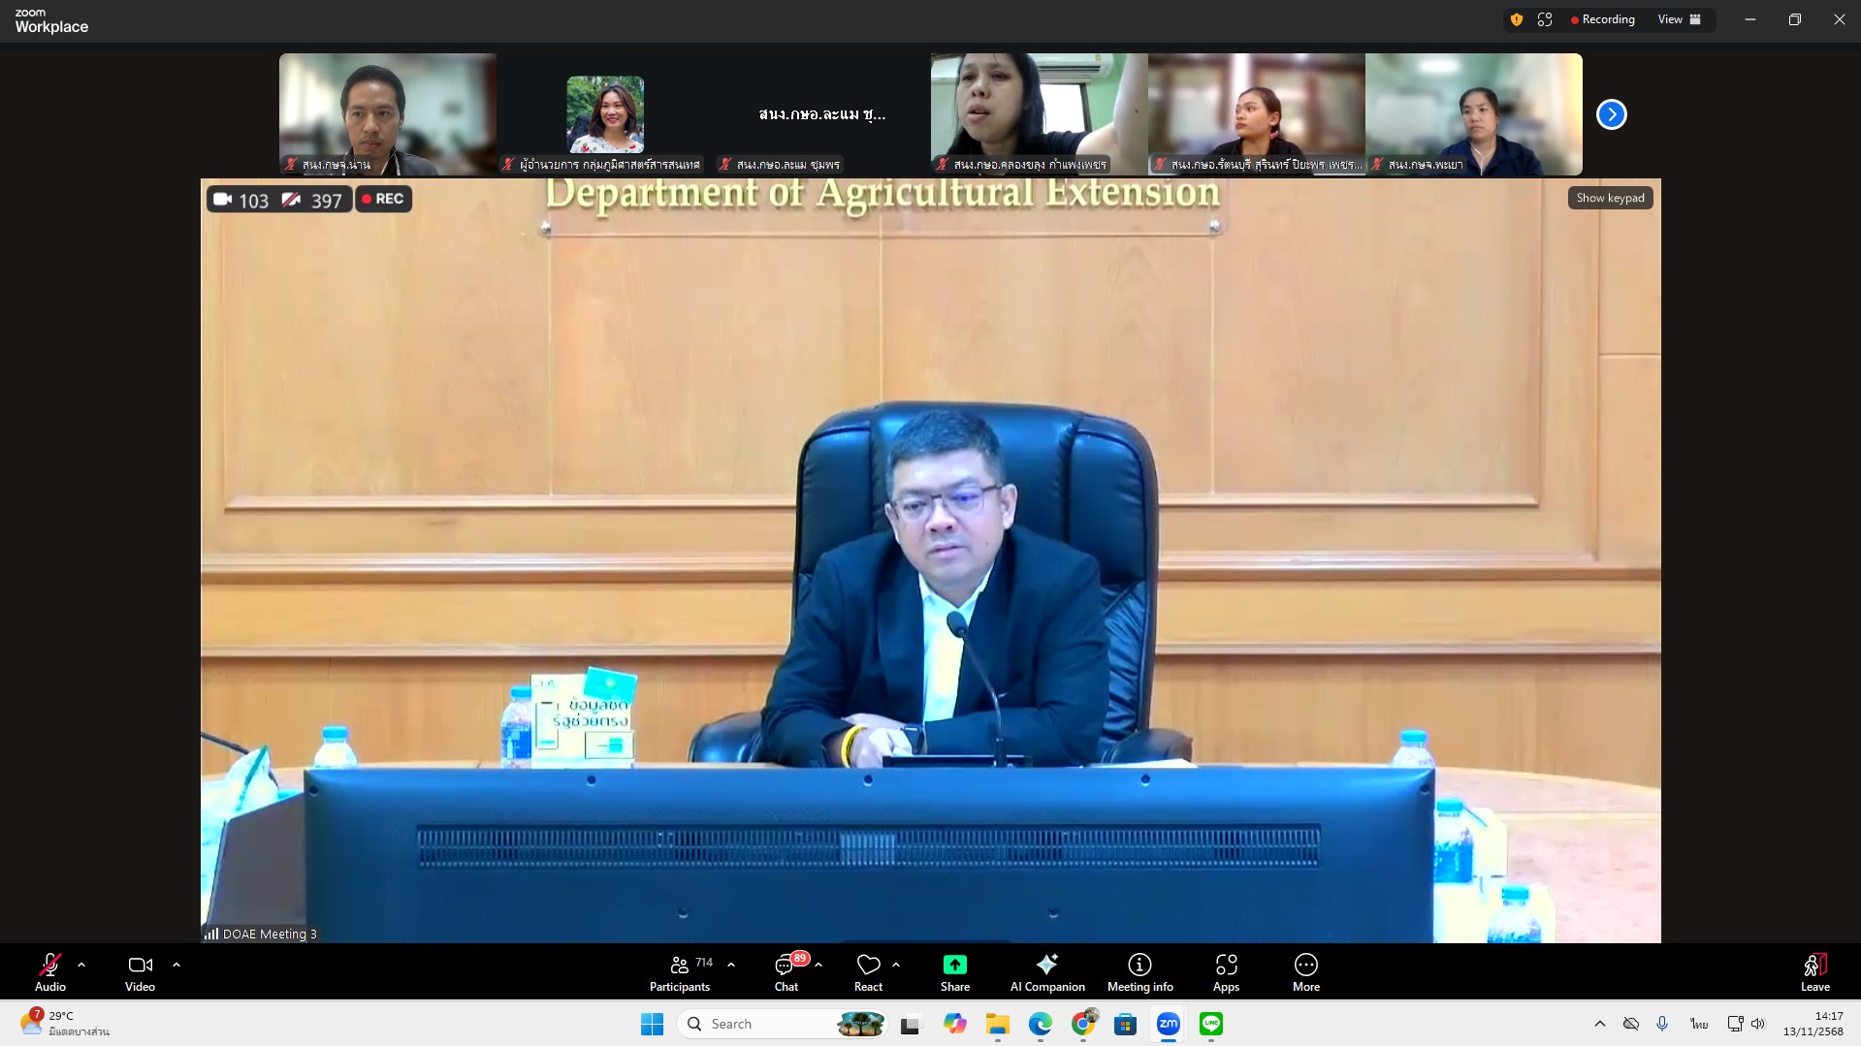This screenshot has height=1046, width=1861.
Task: Click the green Share screen button
Action: point(954,971)
